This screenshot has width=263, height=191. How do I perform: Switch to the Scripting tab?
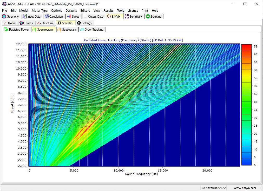(154, 16)
